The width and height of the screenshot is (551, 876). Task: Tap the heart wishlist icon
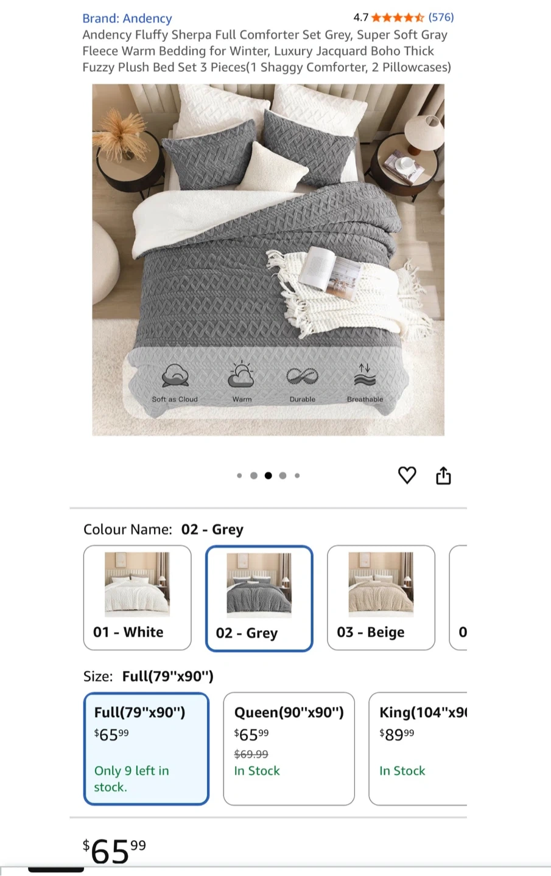pos(407,475)
